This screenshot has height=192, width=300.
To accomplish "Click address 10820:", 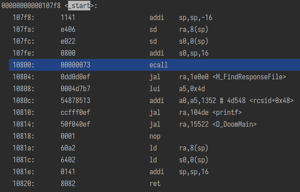I will click(24, 184).
